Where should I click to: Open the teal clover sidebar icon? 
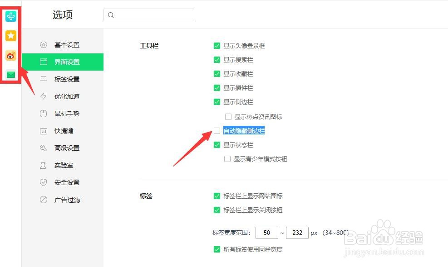[x=11, y=16]
